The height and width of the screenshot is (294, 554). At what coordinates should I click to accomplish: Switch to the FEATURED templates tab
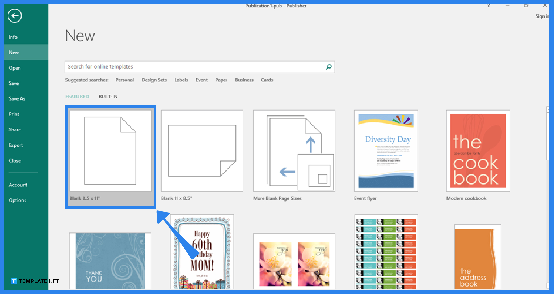[x=77, y=96]
